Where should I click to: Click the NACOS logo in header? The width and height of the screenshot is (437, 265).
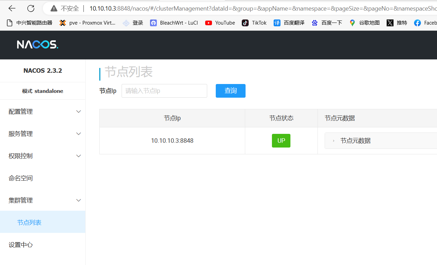click(38, 44)
